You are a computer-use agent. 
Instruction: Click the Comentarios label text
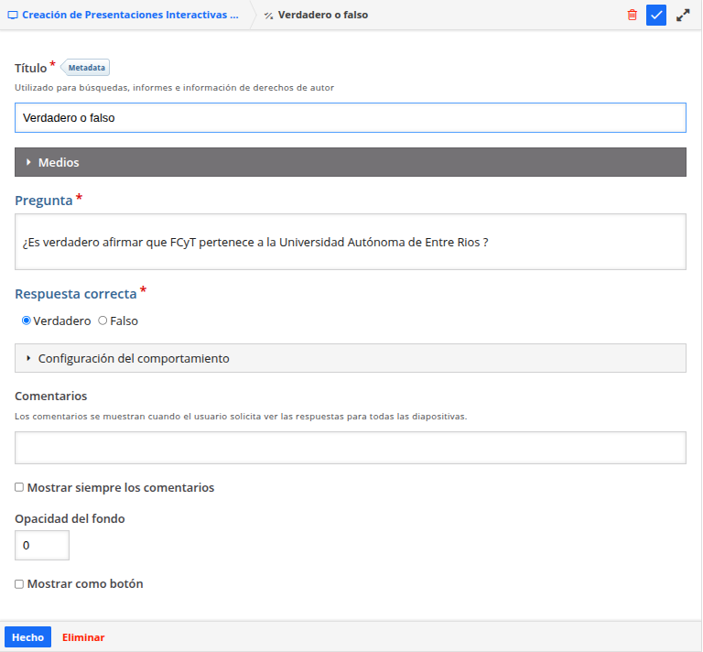pos(50,396)
